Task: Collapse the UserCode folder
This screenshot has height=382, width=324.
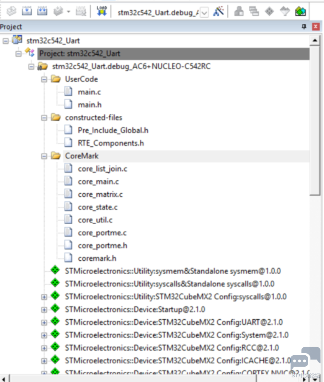Action: pos(44,79)
